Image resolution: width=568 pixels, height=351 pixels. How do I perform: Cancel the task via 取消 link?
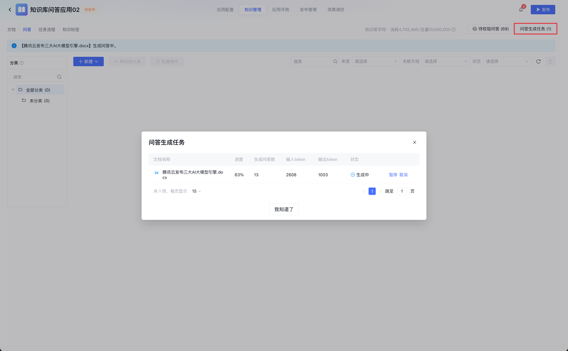tap(403, 175)
